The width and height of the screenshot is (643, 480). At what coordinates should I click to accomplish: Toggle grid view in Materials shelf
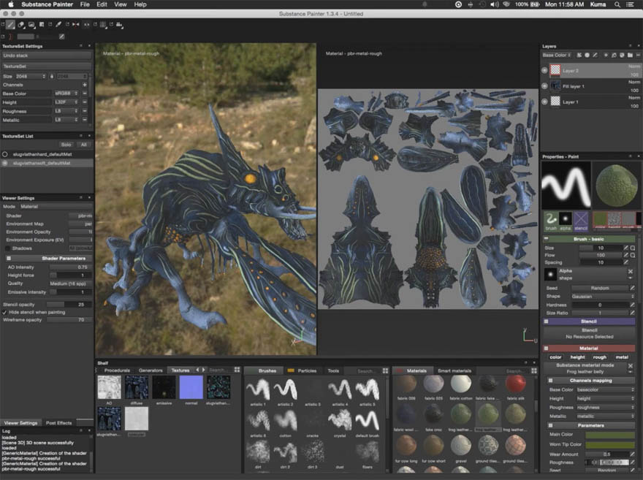click(x=534, y=370)
